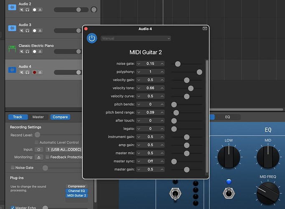285x209 pixels.
Task: Click the MID FREQ knob
Action: (268, 194)
